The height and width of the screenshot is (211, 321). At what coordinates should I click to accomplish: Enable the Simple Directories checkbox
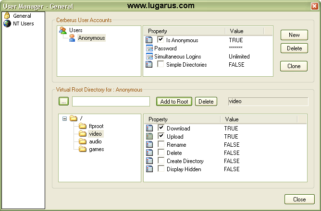160,64
